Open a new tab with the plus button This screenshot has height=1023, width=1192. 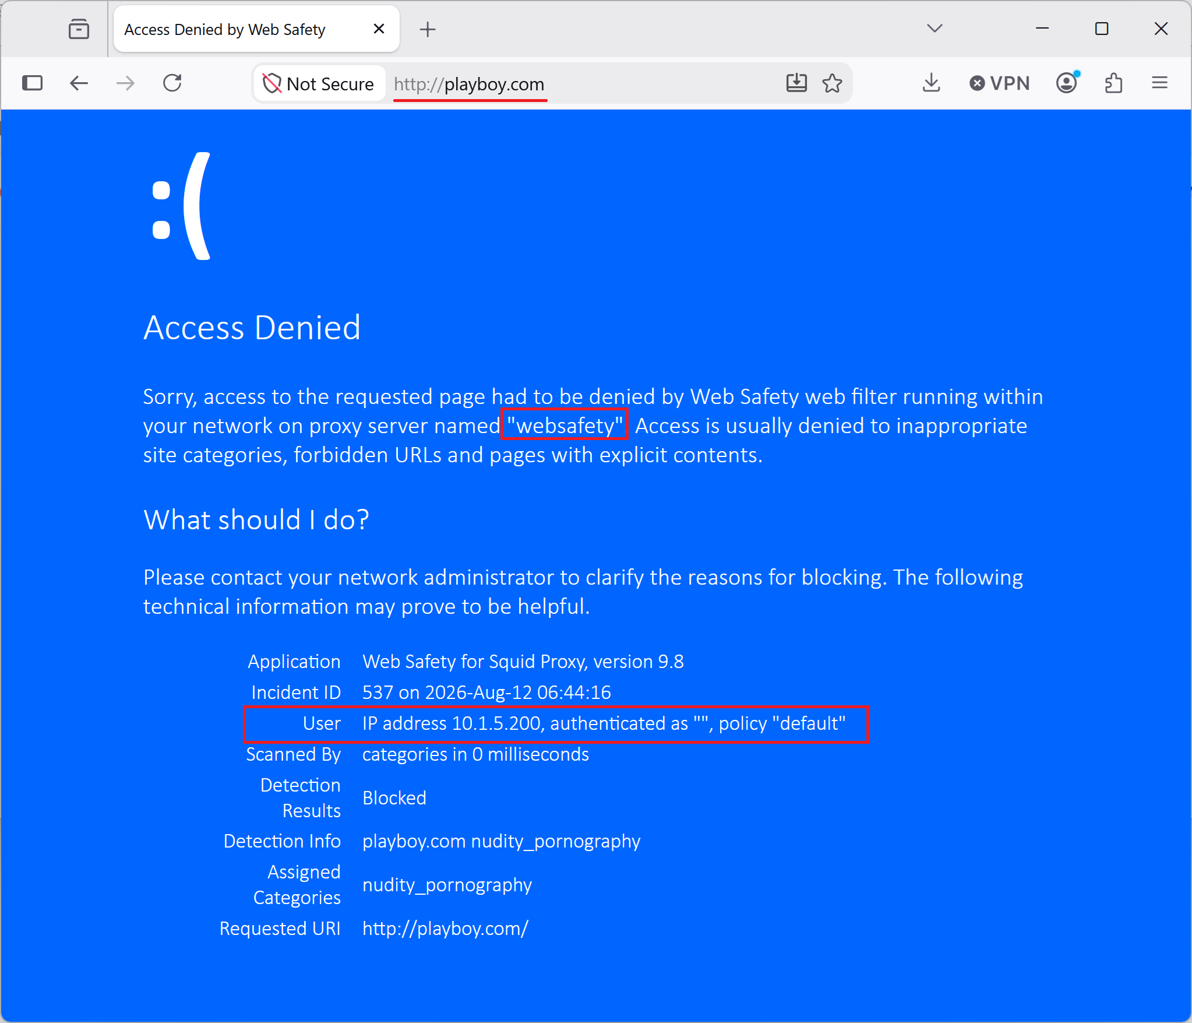[x=428, y=29]
